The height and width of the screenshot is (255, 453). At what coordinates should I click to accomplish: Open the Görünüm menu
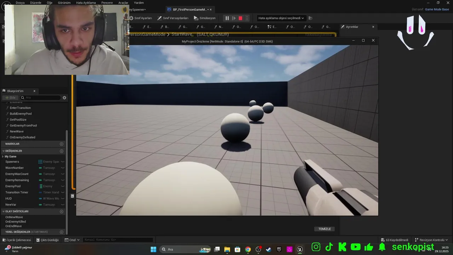coord(64,2)
